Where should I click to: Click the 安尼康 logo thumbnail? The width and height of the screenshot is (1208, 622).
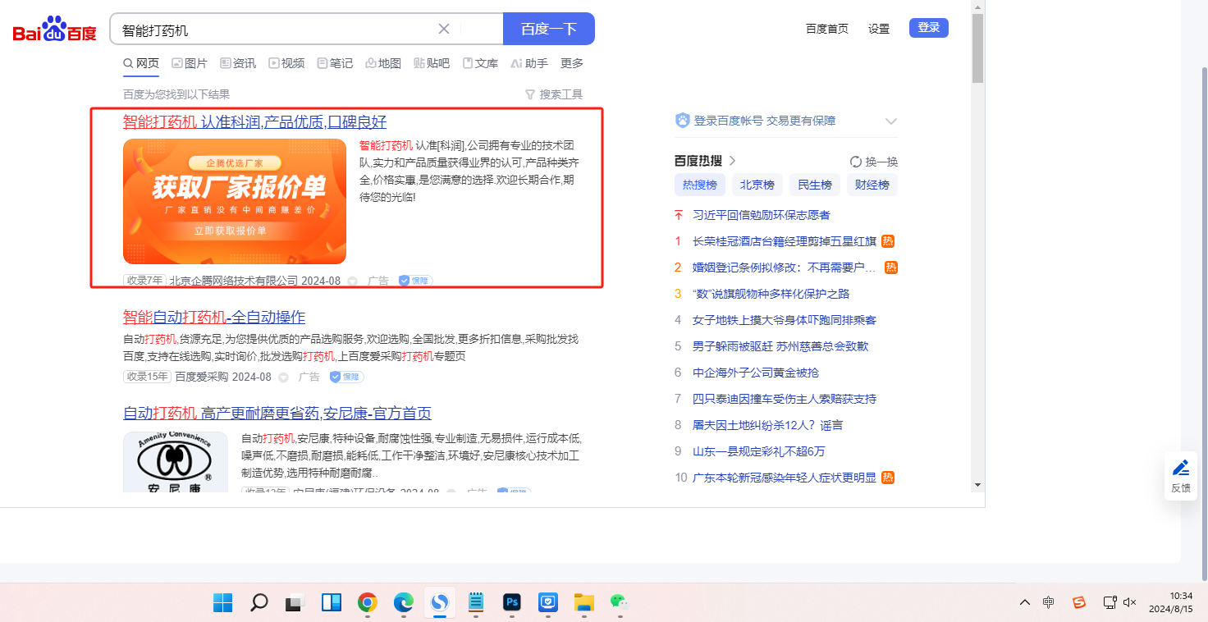176,461
